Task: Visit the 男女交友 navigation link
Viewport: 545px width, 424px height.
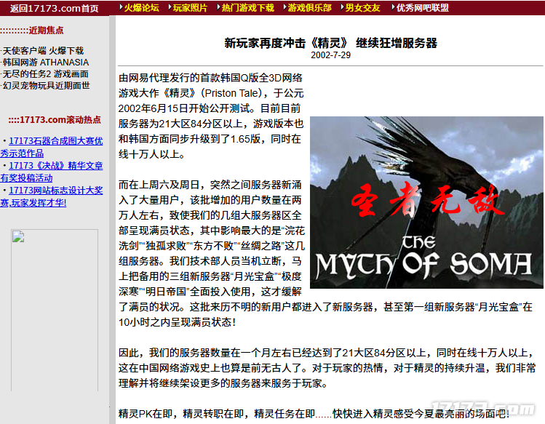Action: click(362, 8)
